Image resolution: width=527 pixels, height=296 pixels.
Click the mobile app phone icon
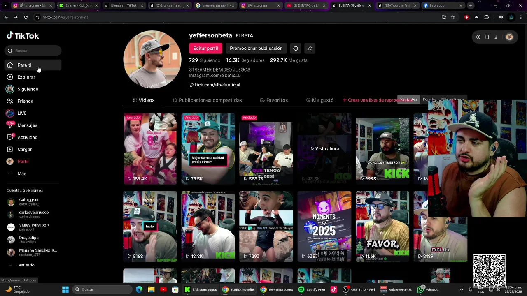487,37
